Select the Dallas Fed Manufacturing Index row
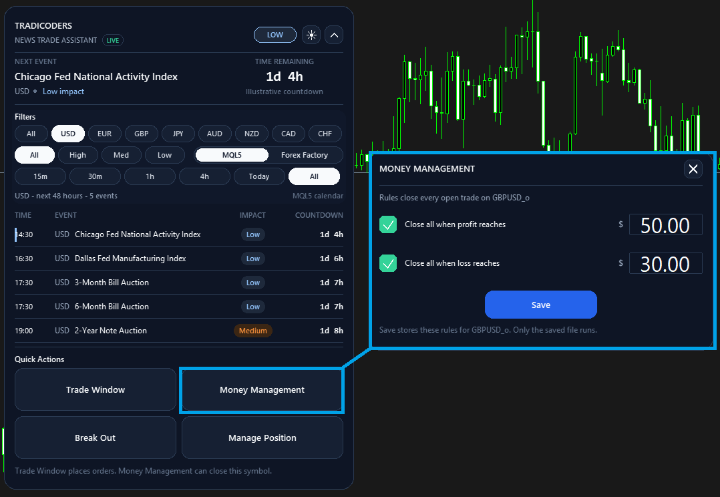 (x=179, y=259)
